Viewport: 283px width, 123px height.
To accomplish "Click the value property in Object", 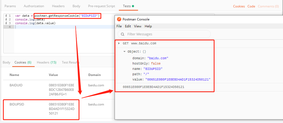I will (x=171, y=79).
